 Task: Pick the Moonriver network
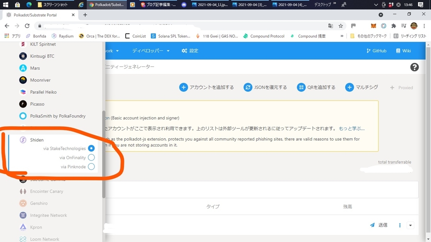point(40,80)
